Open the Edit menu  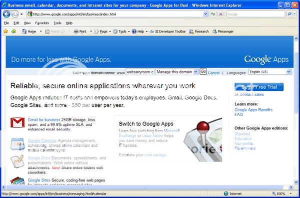click(x=16, y=23)
